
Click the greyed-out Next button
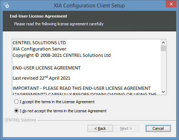[x=126, y=128]
